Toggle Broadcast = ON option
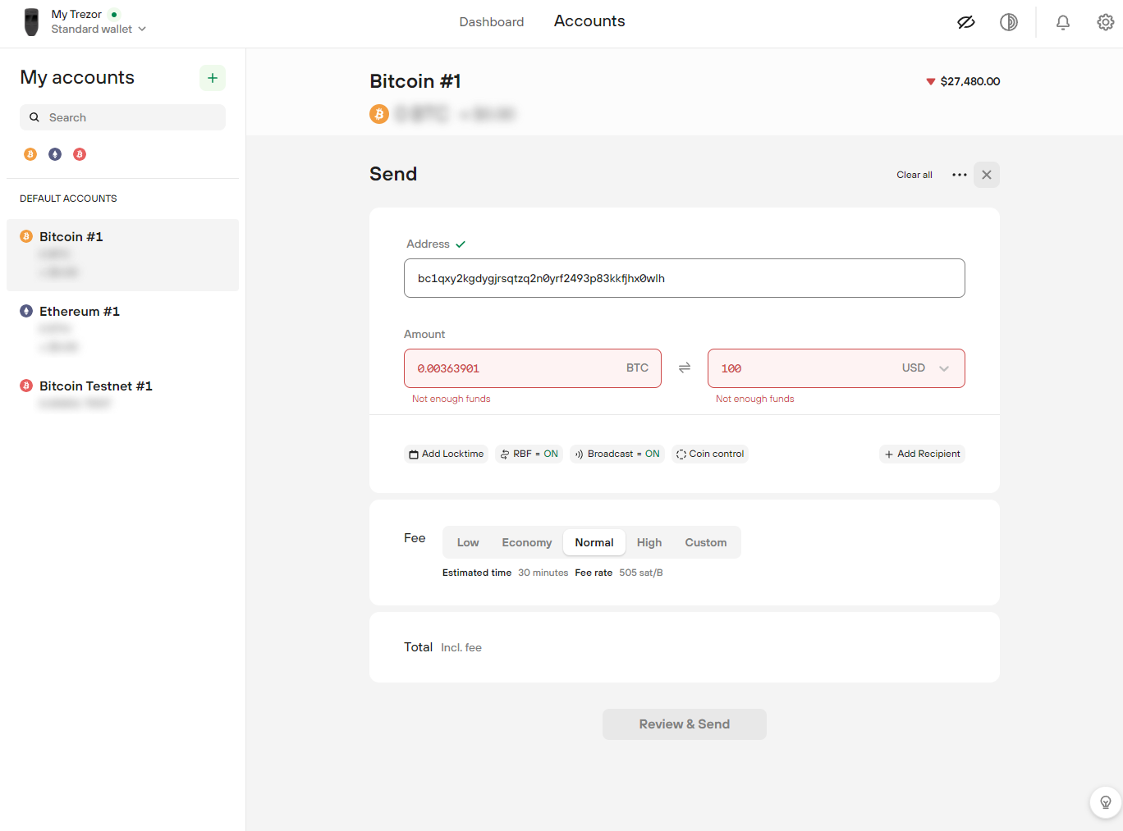 617,454
